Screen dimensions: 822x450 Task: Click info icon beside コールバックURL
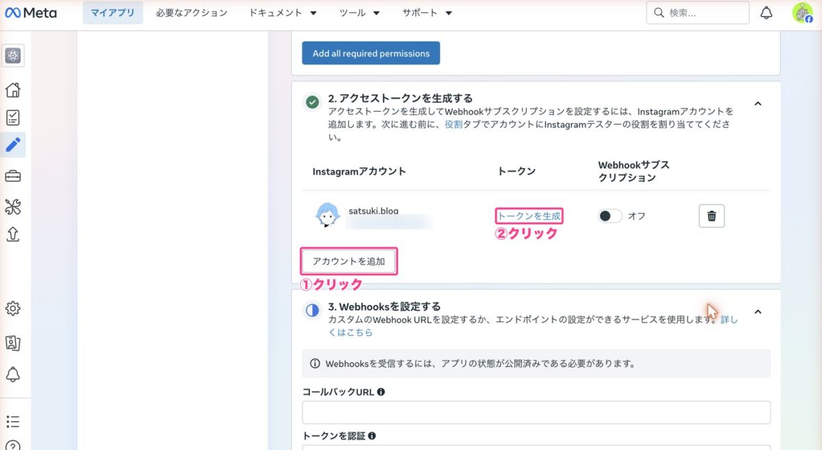pos(381,392)
